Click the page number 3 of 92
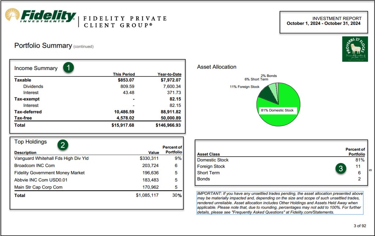The height and width of the screenshot is (236, 375). pos(360,226)
